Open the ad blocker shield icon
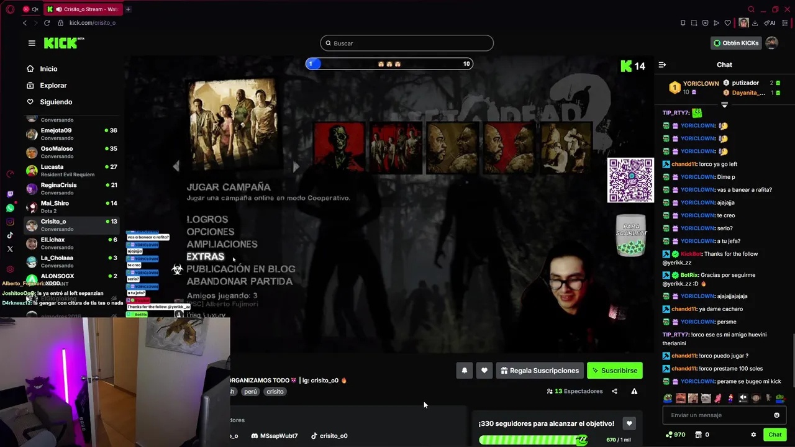This screenshot has width=795, height=447. click(705, 23)
